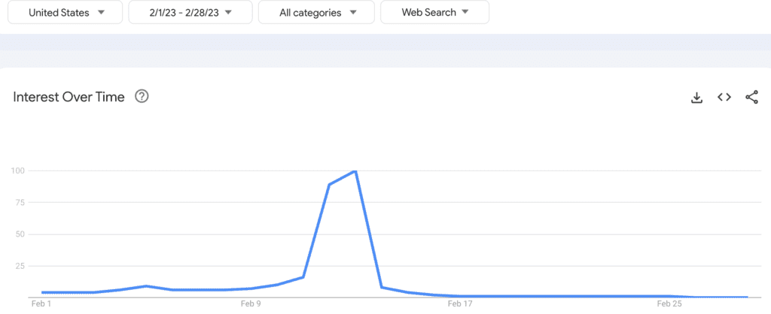This screenshot has height=314, width=771.
Task: Open the Web Search type dropdown
Action: tap(434, 13)
